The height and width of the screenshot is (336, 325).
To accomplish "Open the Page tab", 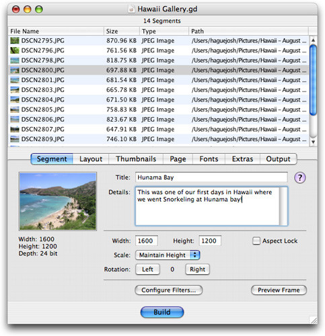I will [x=178, y=159].
